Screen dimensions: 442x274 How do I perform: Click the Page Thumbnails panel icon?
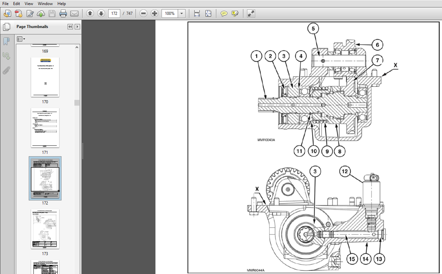click(6, 27)
